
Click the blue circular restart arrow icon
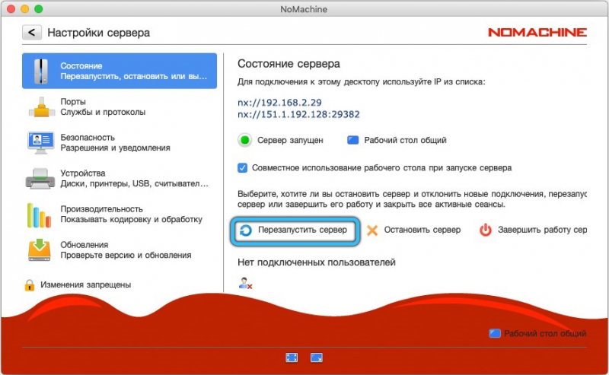[245, 230]
